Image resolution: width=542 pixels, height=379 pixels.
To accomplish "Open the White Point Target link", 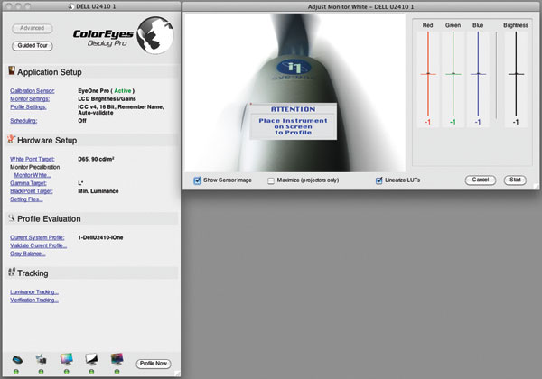I will pyautogui.click(x=33, y=159).
